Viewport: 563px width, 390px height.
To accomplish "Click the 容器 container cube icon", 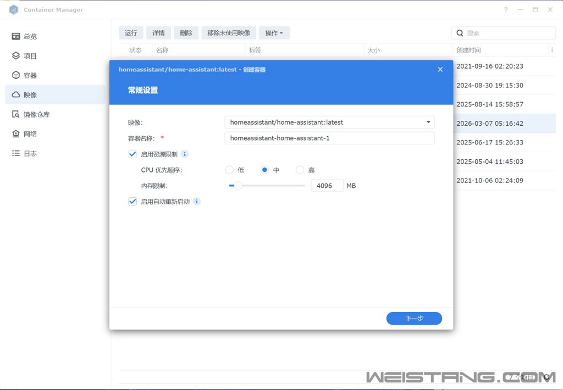I will [x=16, y=75].
